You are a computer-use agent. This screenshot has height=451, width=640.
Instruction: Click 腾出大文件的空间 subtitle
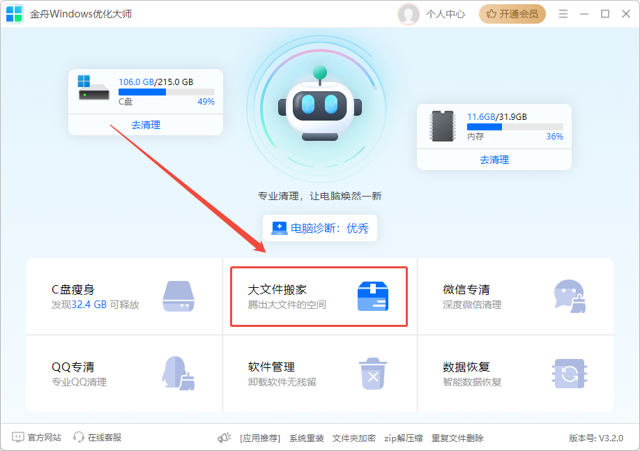(x=287, y=305)
